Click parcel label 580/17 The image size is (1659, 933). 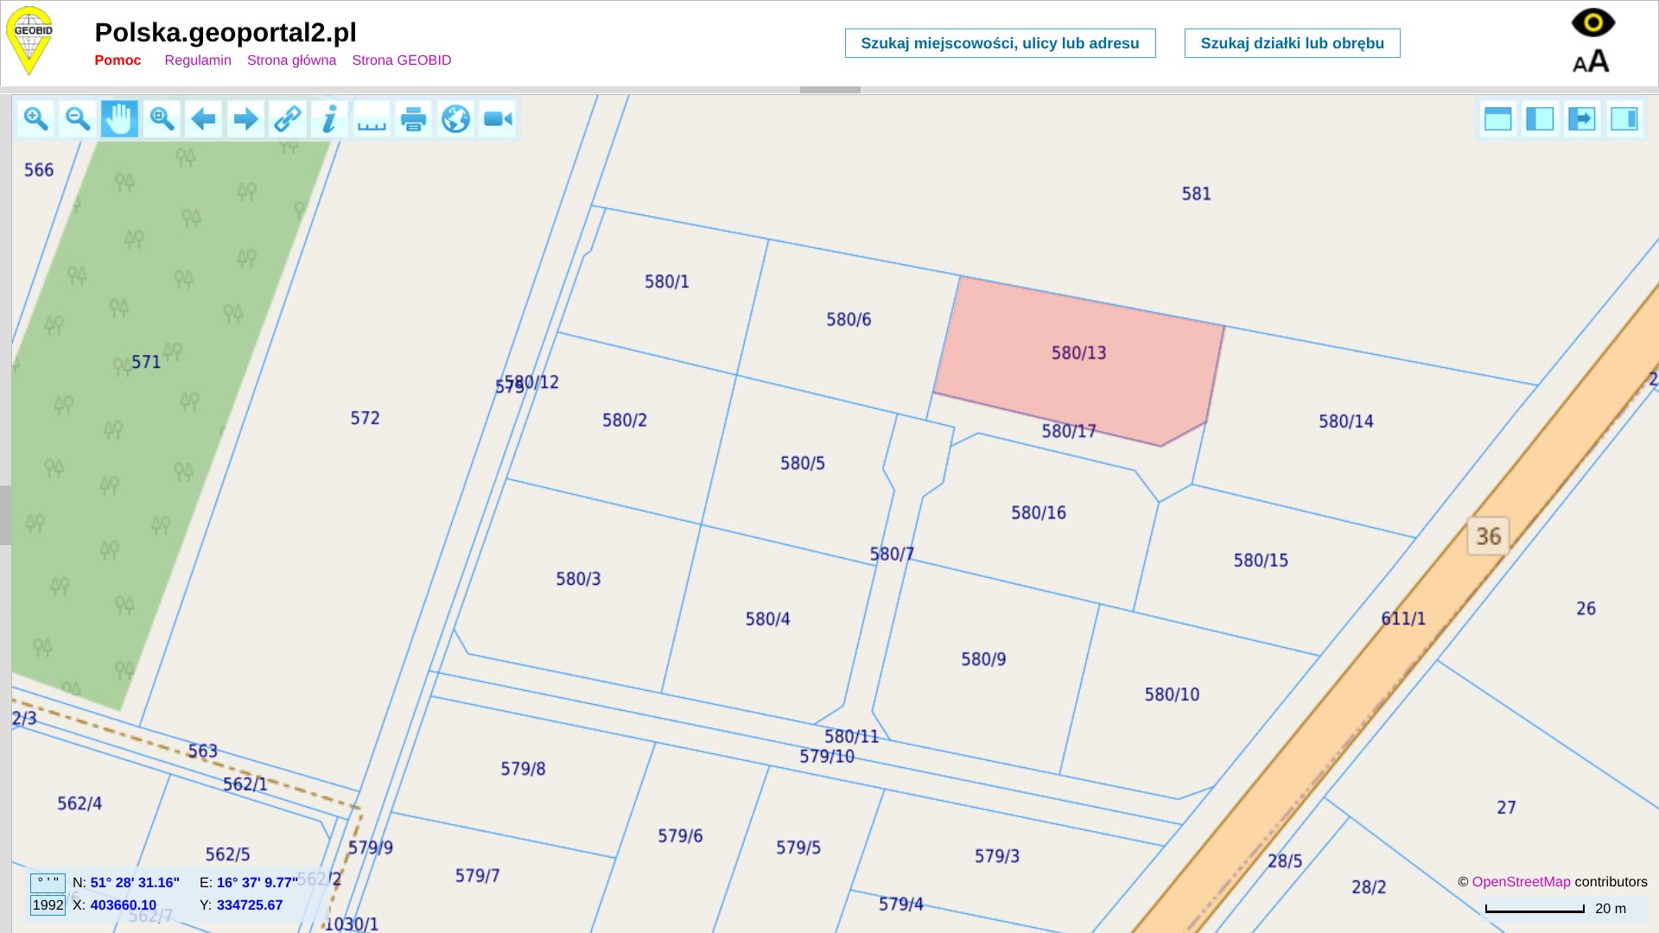[x=1069, y=431]
